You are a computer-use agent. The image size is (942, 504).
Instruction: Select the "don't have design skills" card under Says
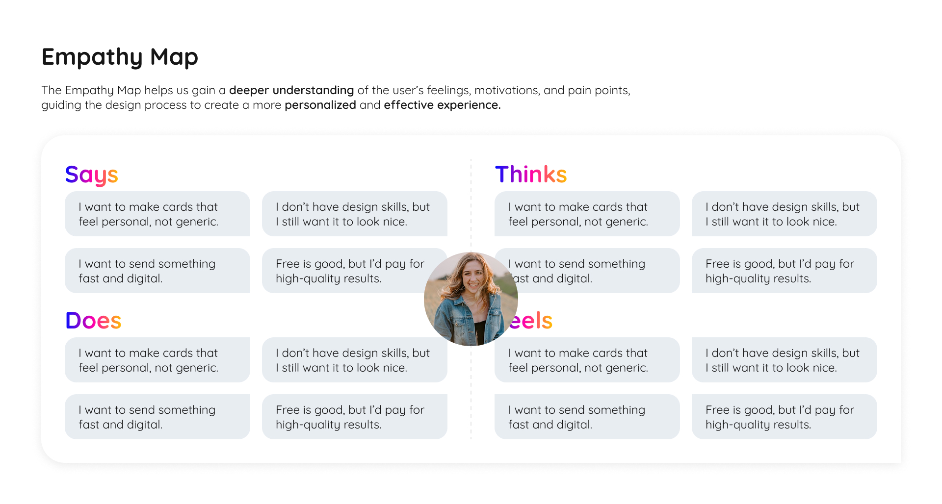pyautogui.click(x=354, y=214)
